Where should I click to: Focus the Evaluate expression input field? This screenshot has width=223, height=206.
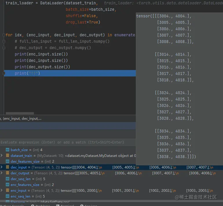click(68, 142)
